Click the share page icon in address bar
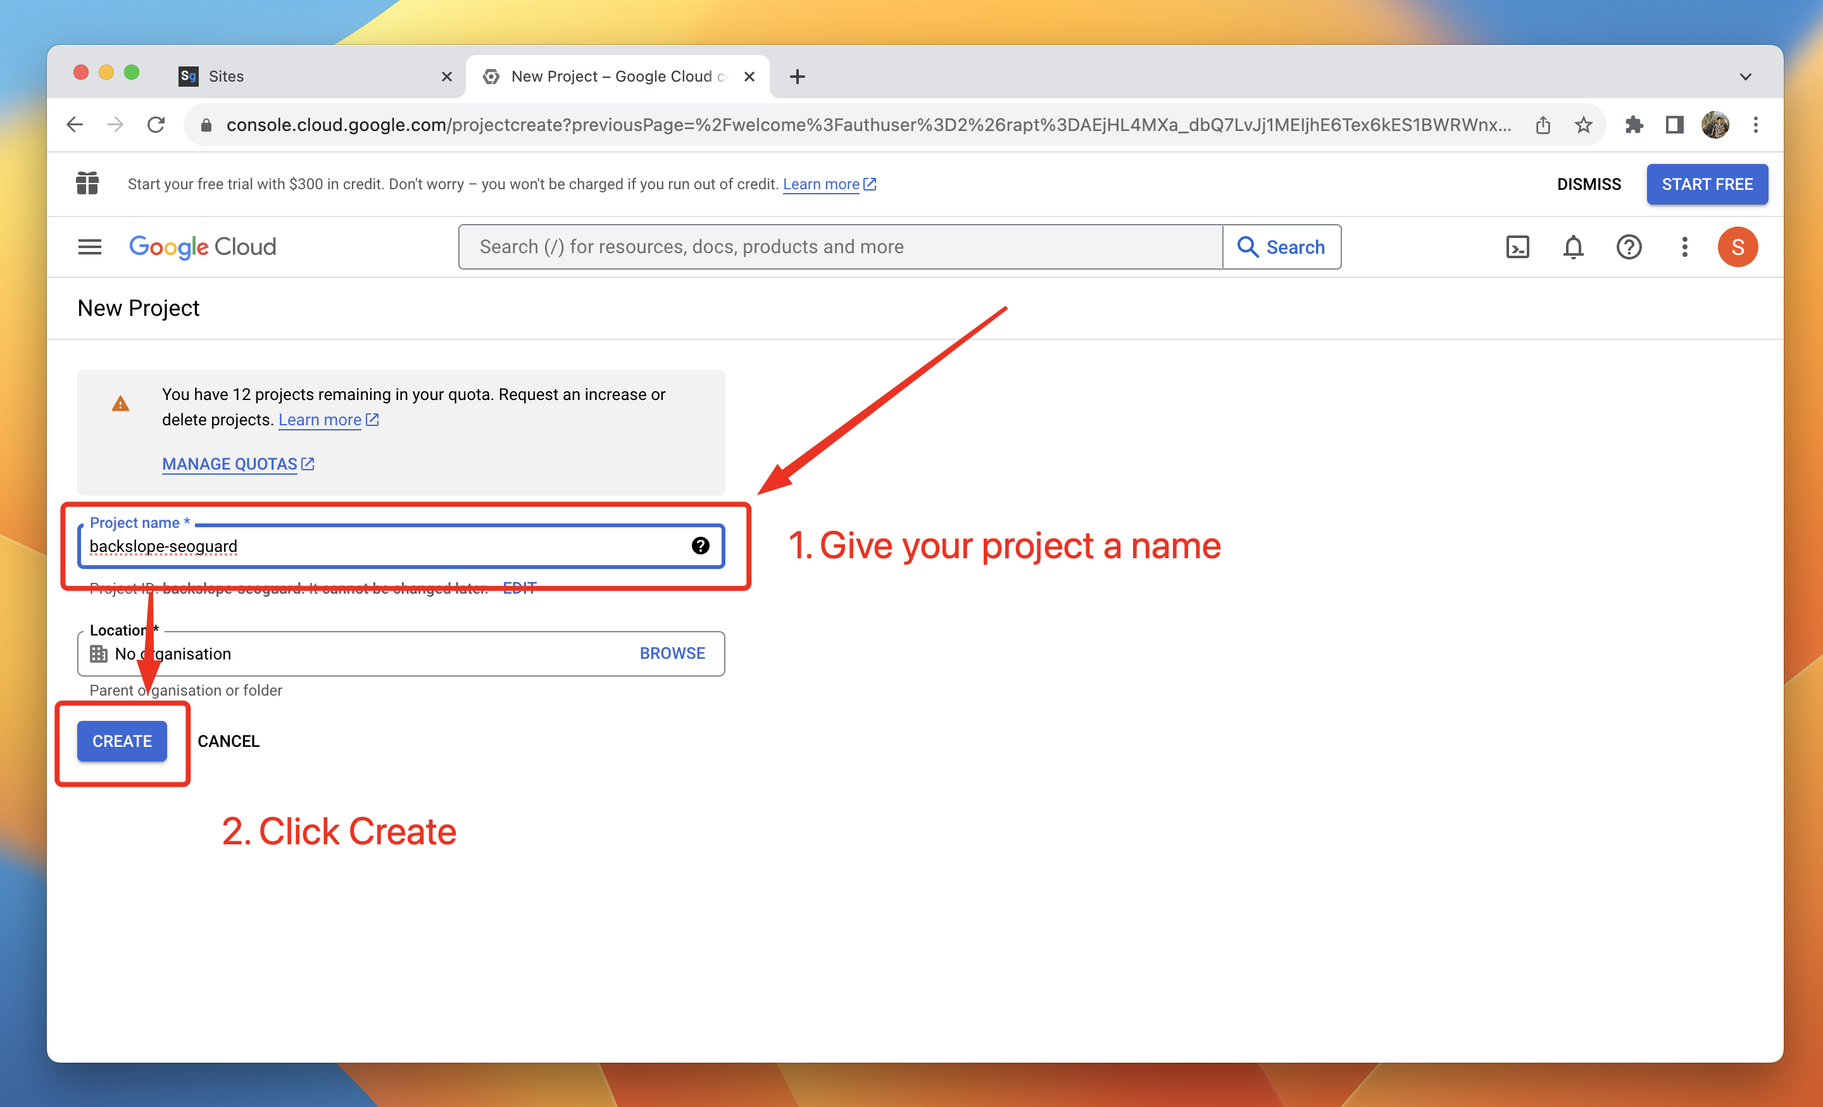Viewport: 1823px width, 1107px height. (x=1543, y=125)
